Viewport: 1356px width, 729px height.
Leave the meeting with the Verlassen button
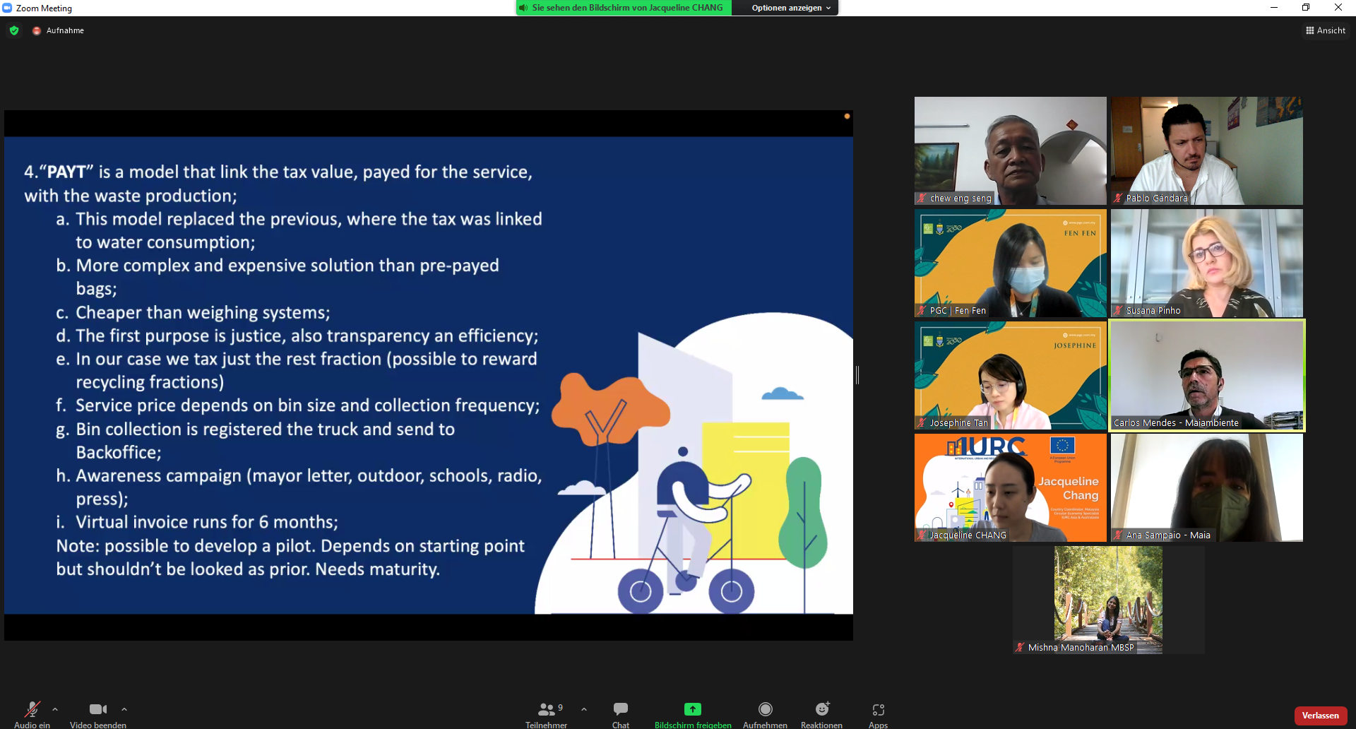(x=1320, y=716)
